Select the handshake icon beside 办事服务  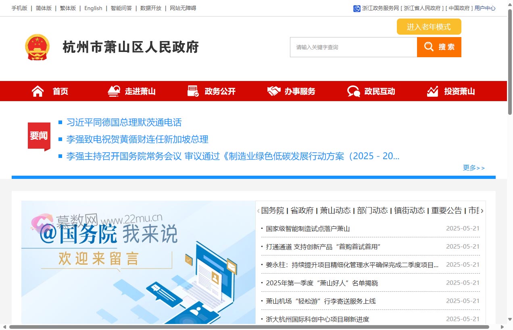point(274,91)
